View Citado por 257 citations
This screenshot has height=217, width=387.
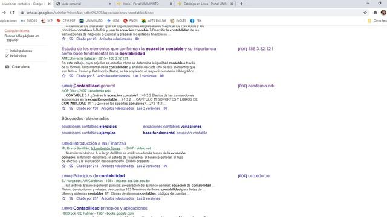(x=87, y=198)
